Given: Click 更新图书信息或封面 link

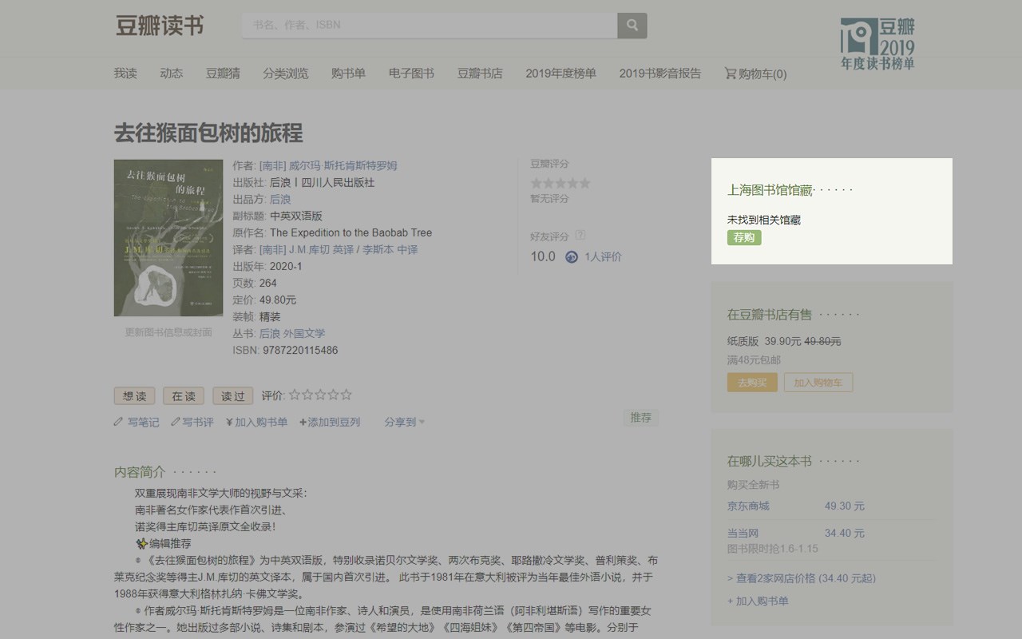Looking at the screenshot, I should tap(168, 332).
